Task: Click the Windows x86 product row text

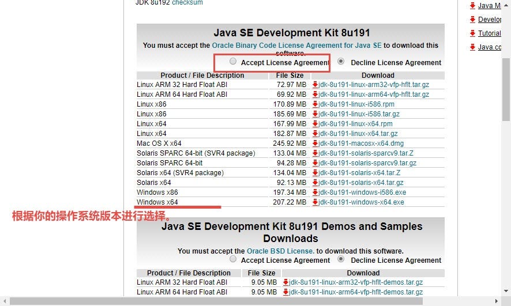Action: [x=157, y=192]
